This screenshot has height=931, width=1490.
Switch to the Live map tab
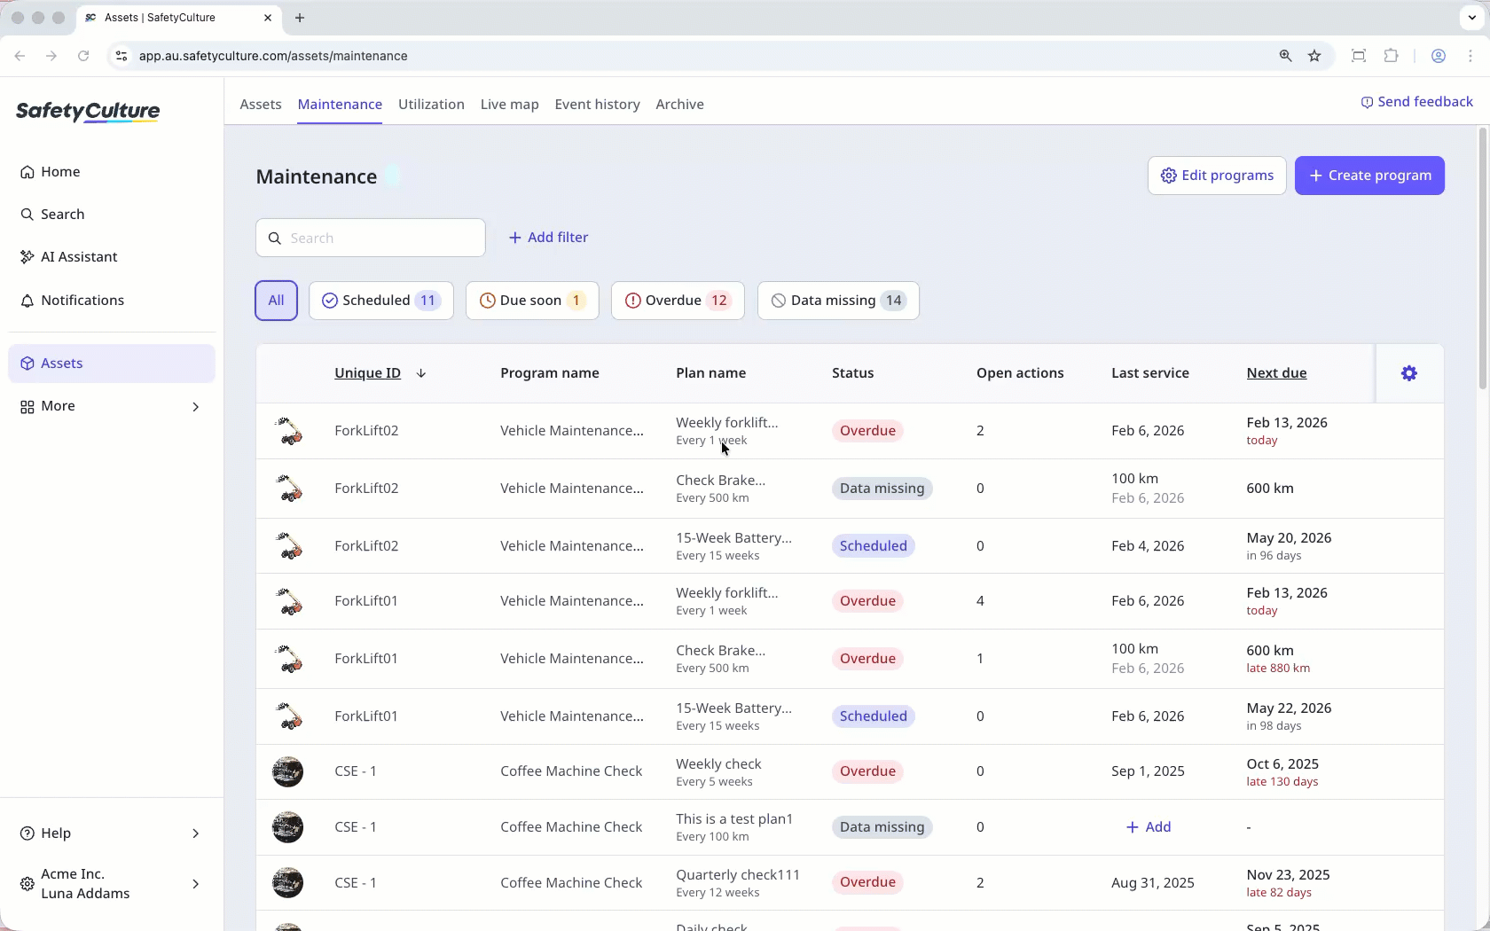[x=510, y=105]
